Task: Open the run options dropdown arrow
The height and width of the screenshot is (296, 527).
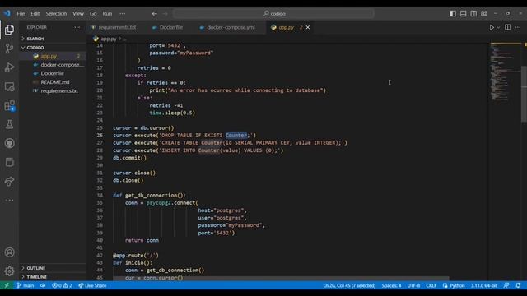Action: (498, 27)
